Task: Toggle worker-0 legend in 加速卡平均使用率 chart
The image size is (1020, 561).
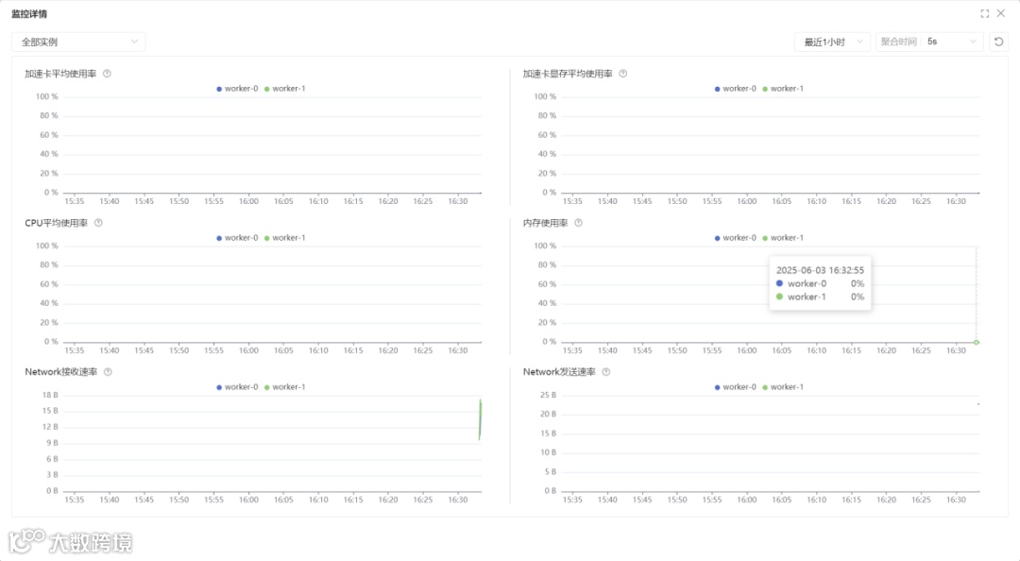Action: (x=237, y=89)
